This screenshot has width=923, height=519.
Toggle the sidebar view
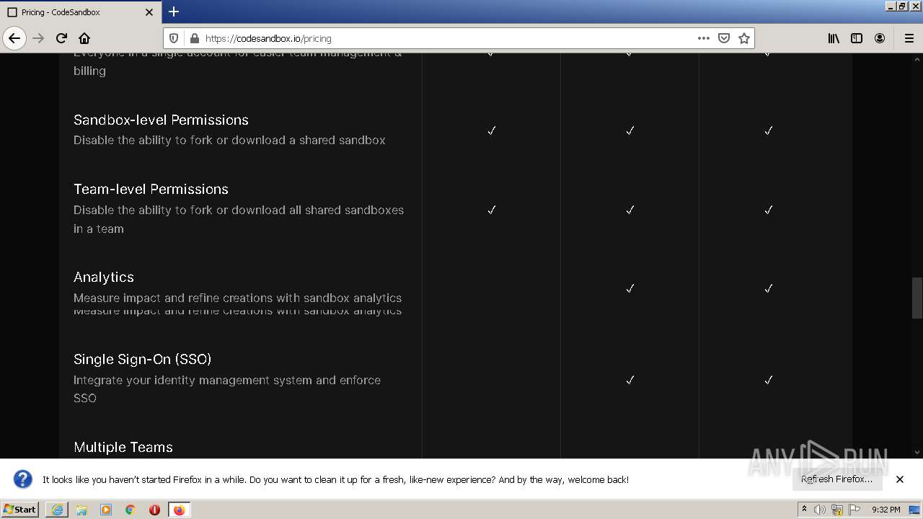pos(857,38)
